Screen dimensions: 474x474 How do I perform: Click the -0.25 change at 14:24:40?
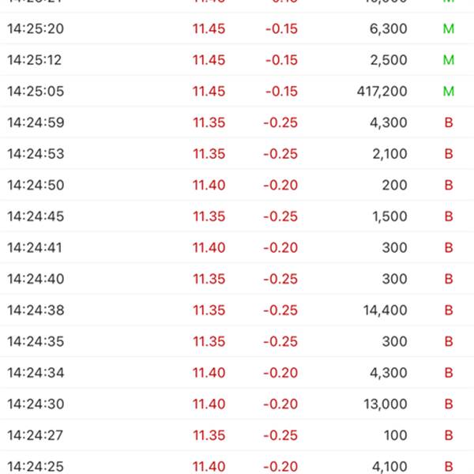[280, 279]
